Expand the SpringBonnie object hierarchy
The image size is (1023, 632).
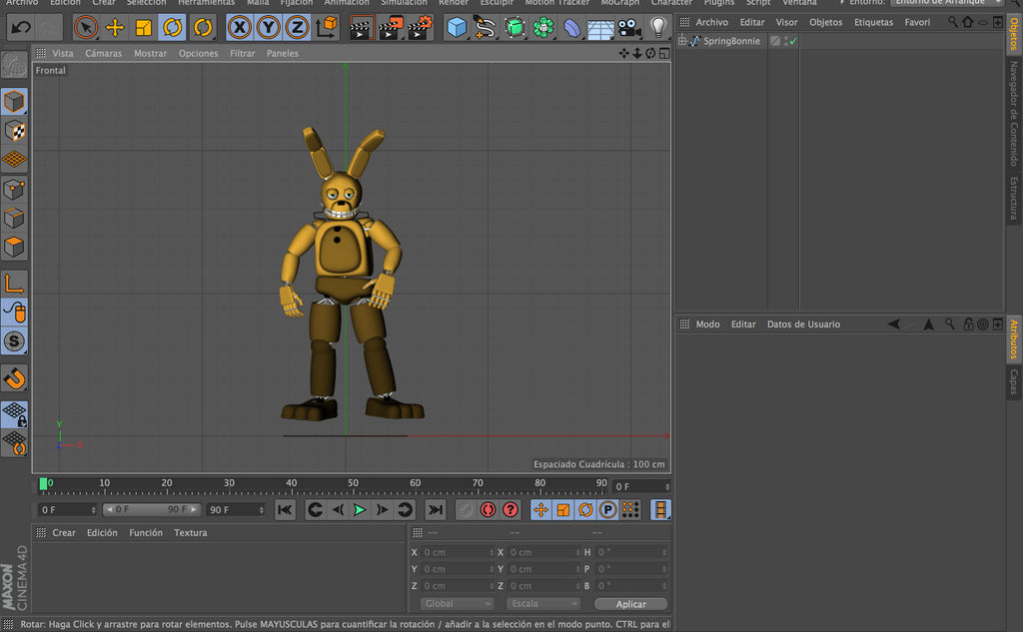coord(682,41)
